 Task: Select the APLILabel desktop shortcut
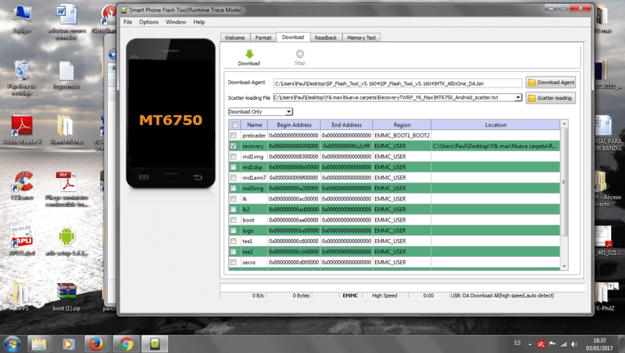click(22, 241)
